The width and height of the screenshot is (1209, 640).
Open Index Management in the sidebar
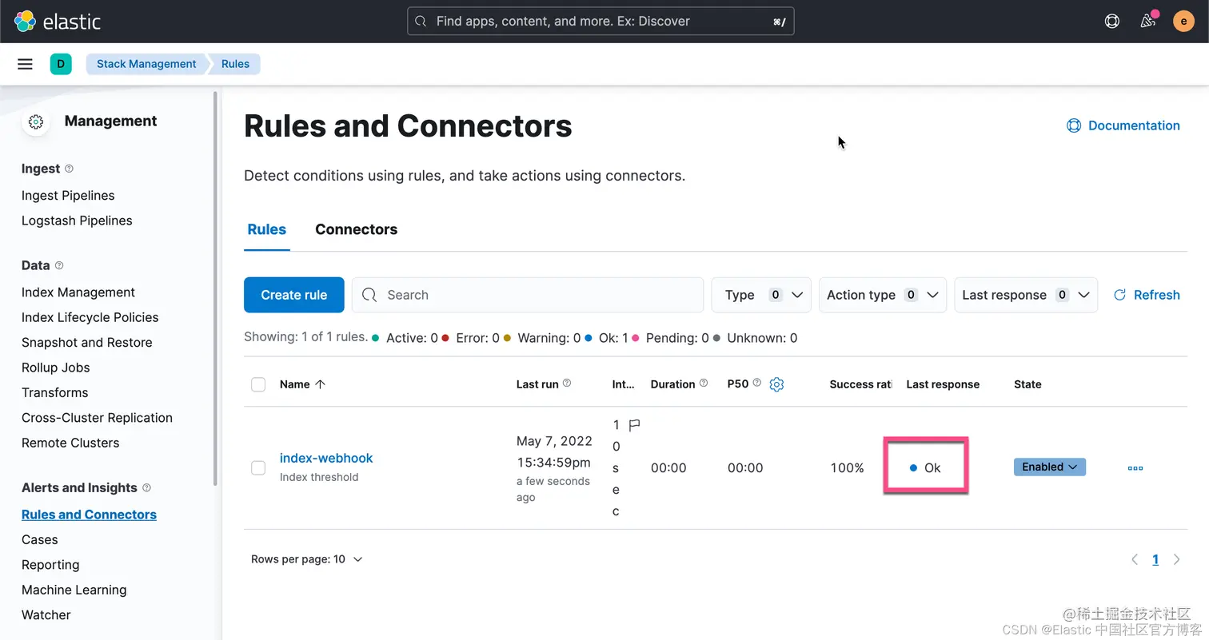tap(78, 292)
